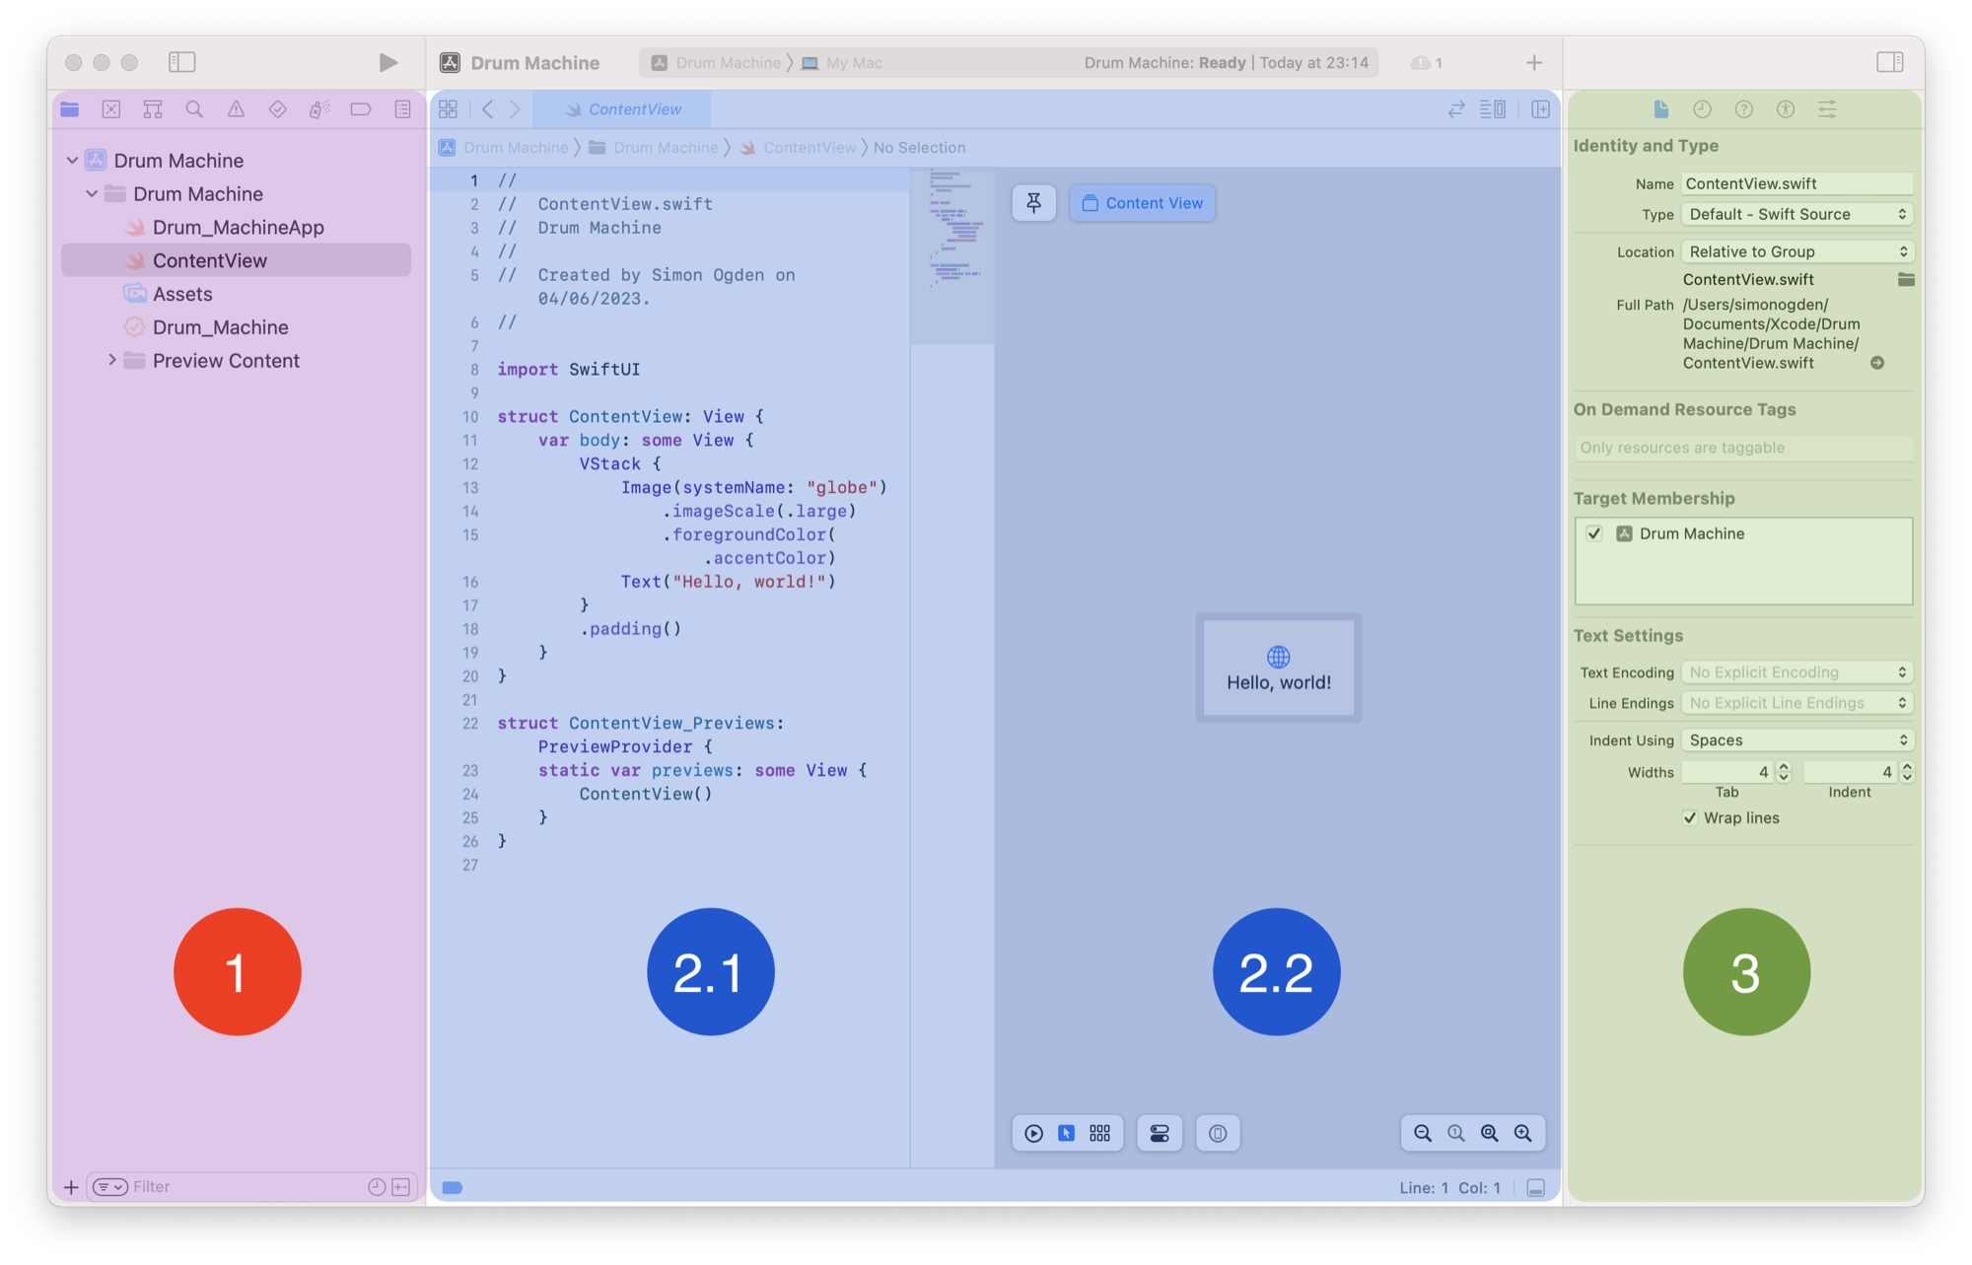Run the Drum Machine project with the play button
Screen dimensions: 1972x1265
387,62
